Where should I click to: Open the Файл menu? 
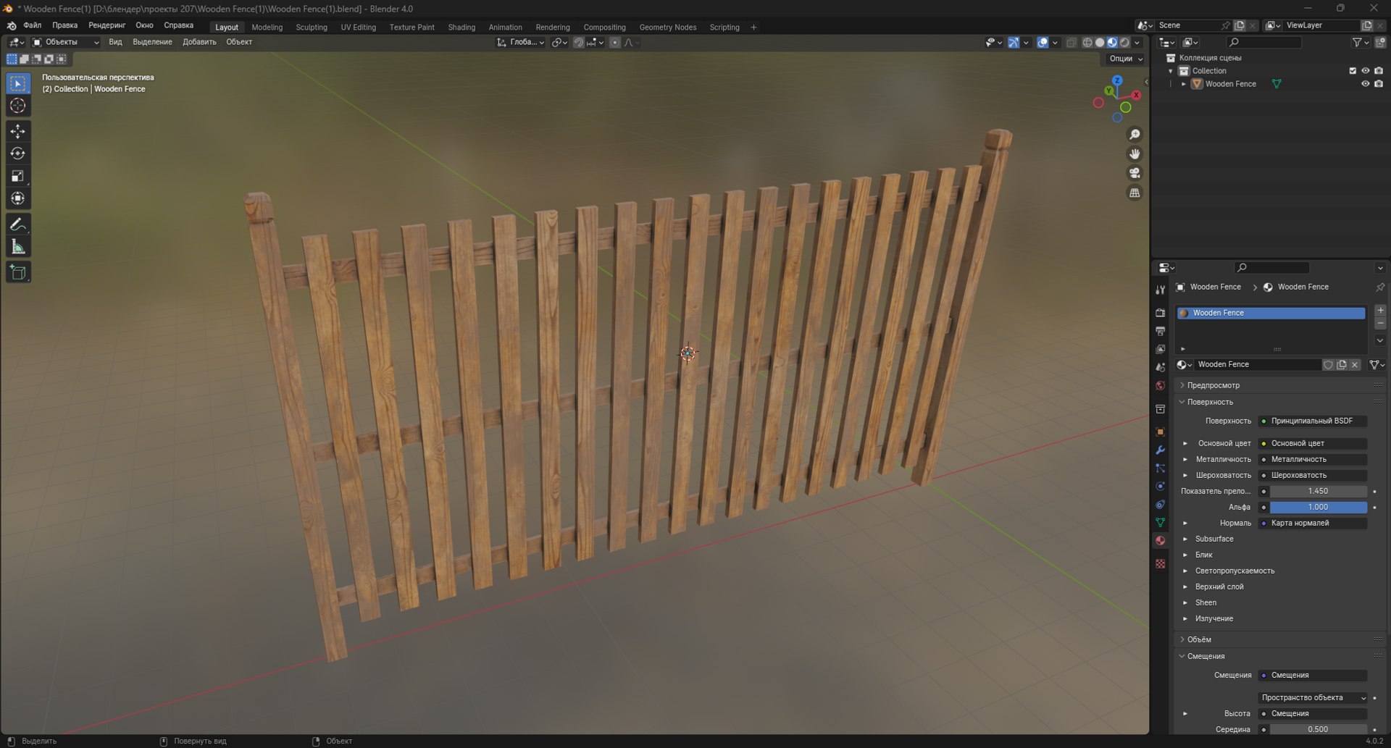pos(33,25)
